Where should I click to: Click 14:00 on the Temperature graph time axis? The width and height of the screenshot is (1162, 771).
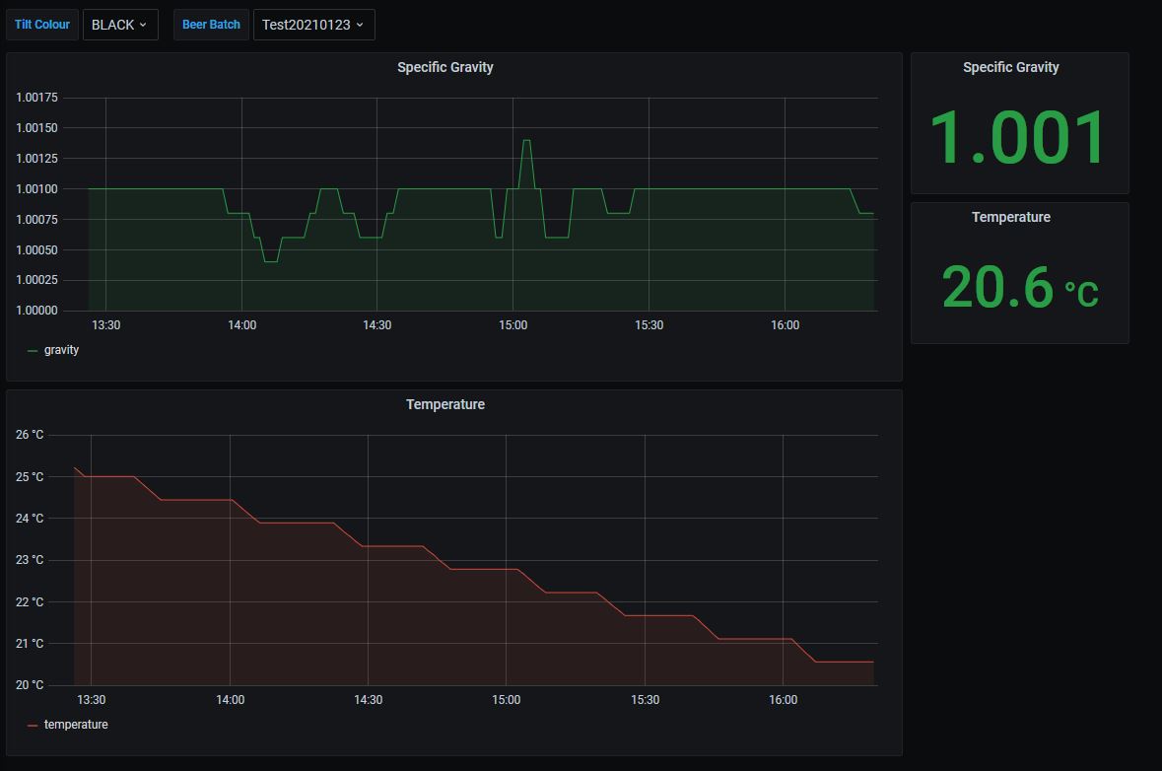[230, 700]
